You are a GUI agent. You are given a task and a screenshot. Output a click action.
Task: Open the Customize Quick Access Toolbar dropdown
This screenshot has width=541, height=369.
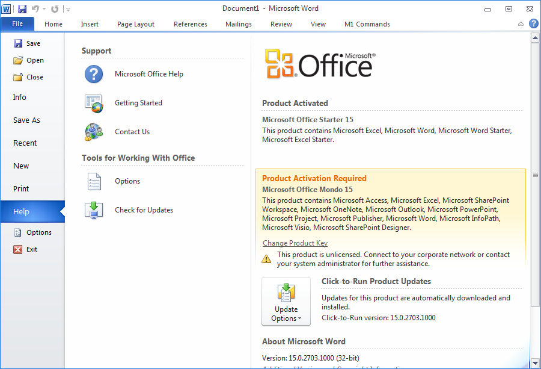tap(68, 9)
